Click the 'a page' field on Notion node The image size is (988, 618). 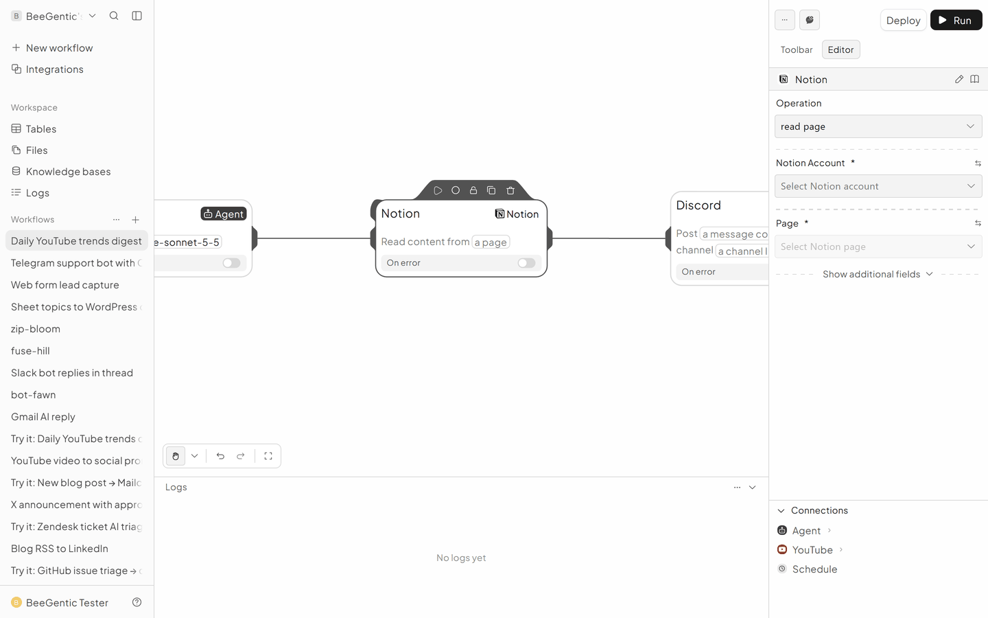click(491, 242)
